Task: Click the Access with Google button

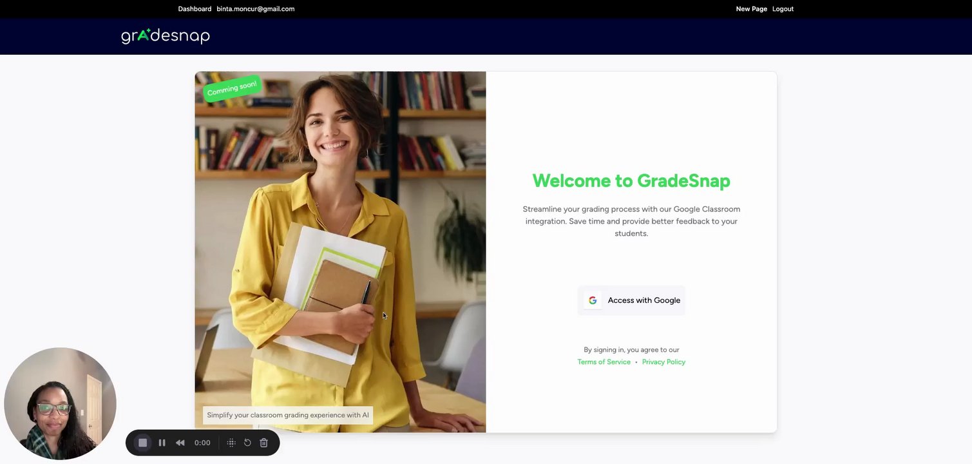Action: (631, 300)
